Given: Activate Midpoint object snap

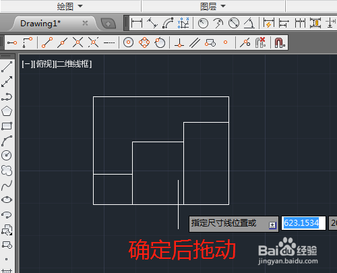Looking at the screenshot, I should [63, 42].
